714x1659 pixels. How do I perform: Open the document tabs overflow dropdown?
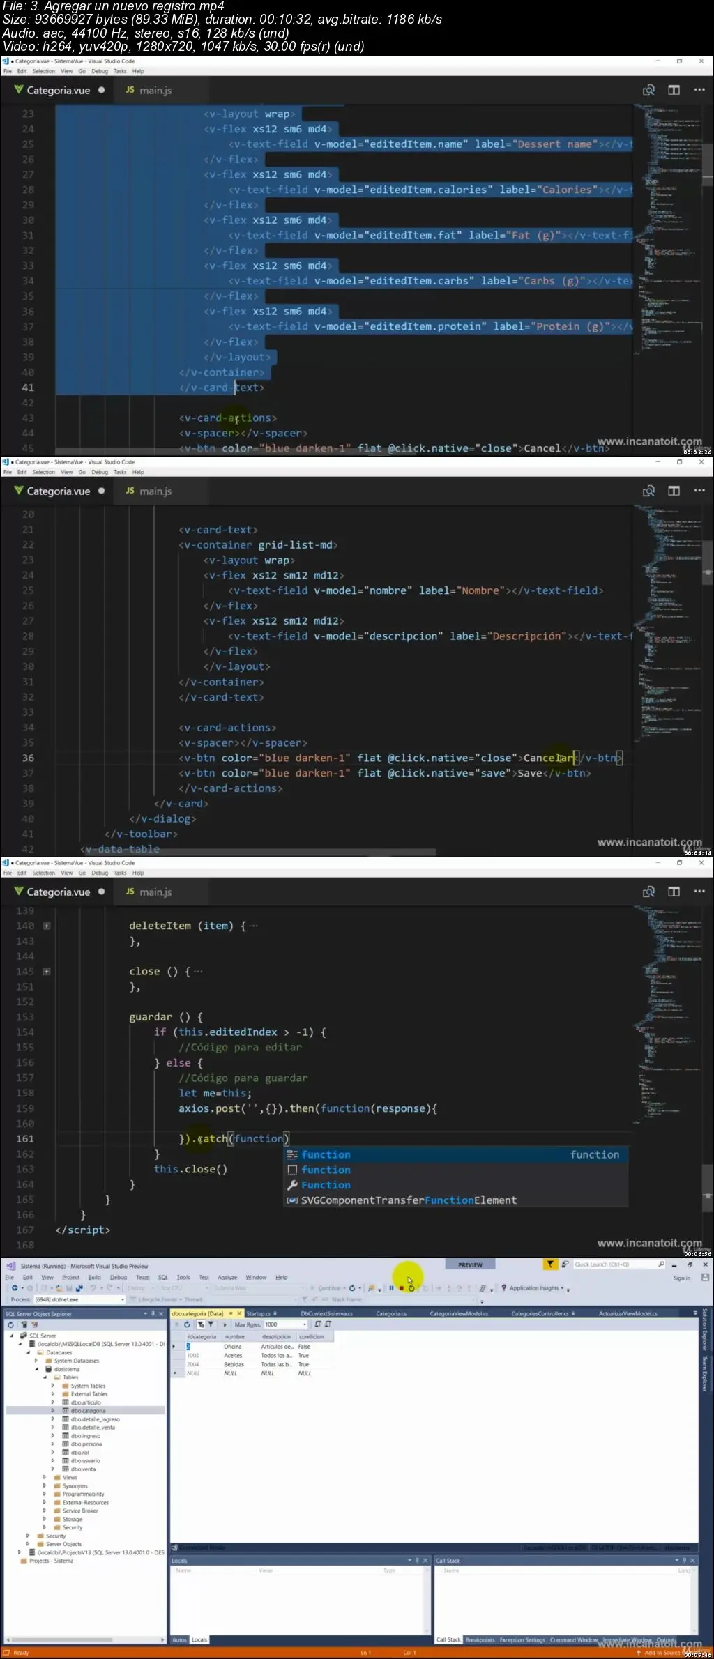(x=695, y=1314)
